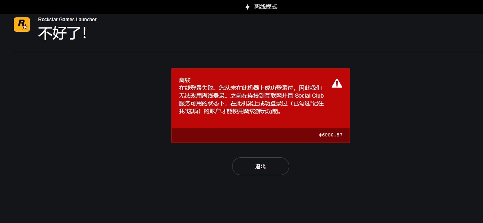Click the Rockstar Games Launcher title text

(x=67, y=20)
